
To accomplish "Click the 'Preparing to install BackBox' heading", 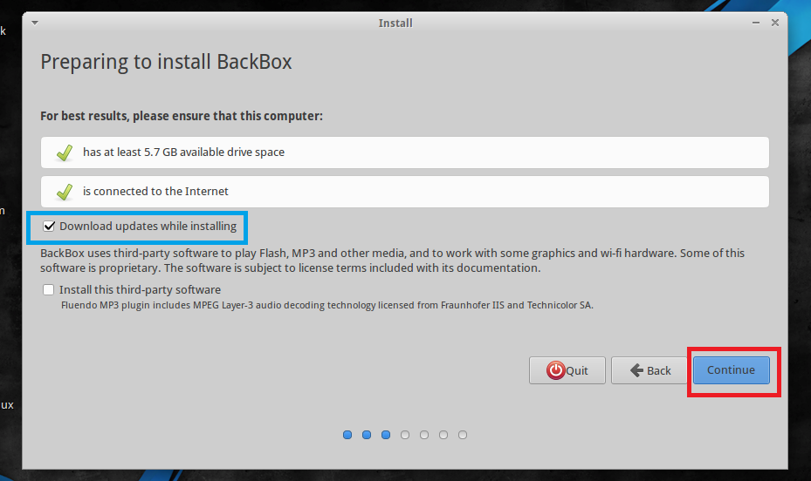I will (166, 62).
